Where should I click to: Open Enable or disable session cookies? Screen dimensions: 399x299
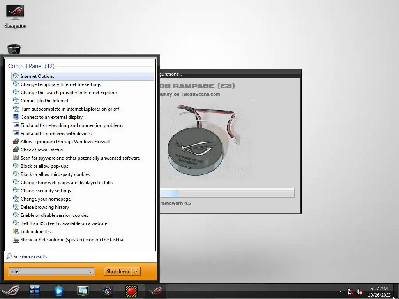(x=83, y=215)
